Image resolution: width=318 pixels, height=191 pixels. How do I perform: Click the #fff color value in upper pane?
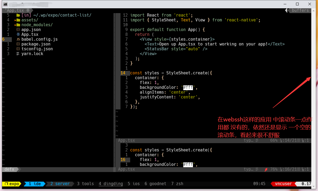click(x=188, y=87)
